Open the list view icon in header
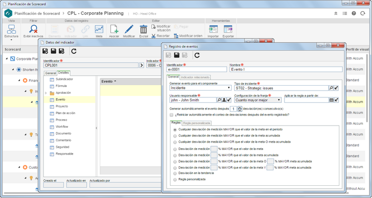Image resolution: width=372 pixels, height=198 pixels. point(345,14)
